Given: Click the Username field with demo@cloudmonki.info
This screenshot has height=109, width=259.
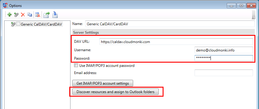Looking at the screenshot, I should 224,50.
